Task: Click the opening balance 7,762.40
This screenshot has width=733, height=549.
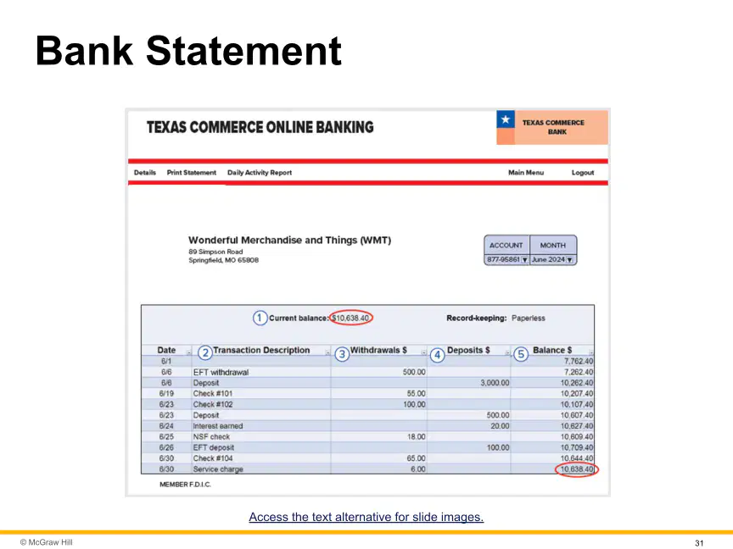Action: point(579,361)
